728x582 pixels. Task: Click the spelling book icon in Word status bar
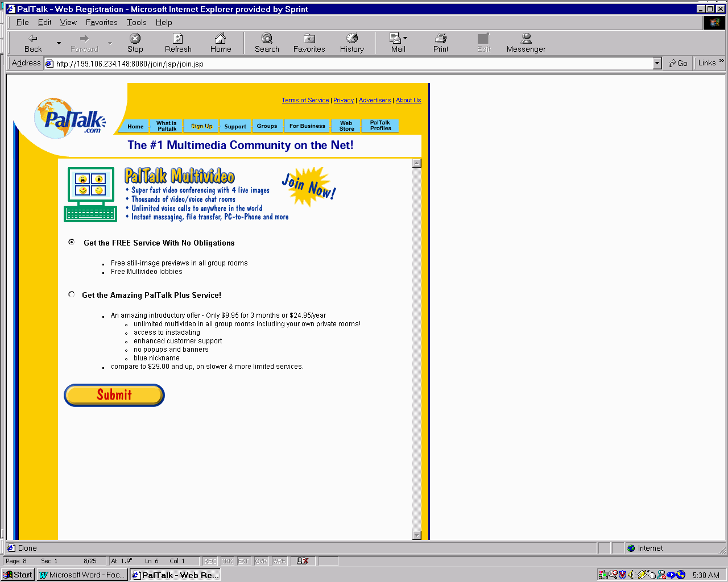(x=303, y=561)
